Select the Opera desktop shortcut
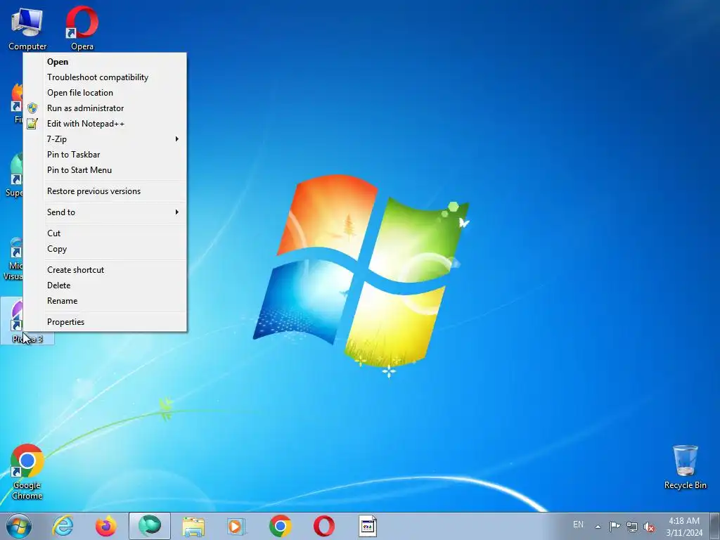 [82, 28]
